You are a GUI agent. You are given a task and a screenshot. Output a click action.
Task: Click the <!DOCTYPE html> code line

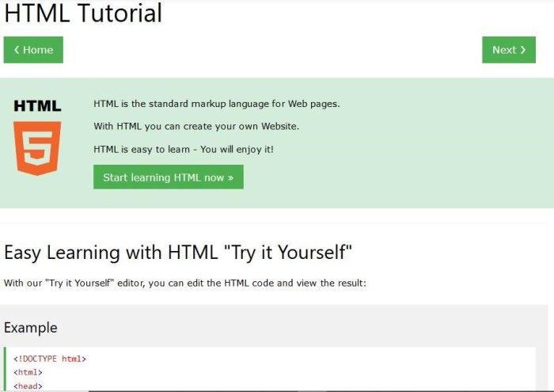50,359
